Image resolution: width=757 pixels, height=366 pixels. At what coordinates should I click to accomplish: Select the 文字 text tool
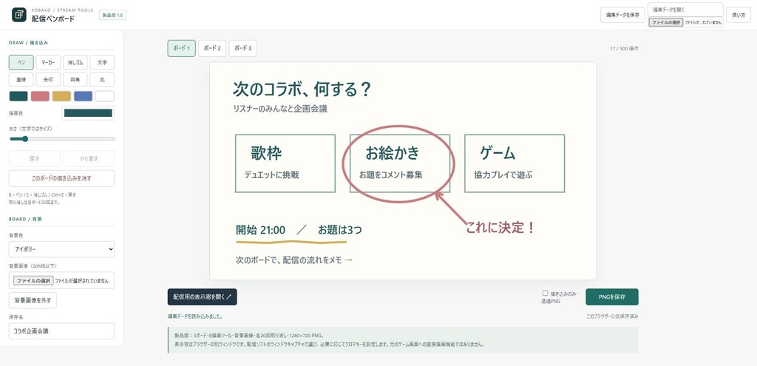pos(102,62)
